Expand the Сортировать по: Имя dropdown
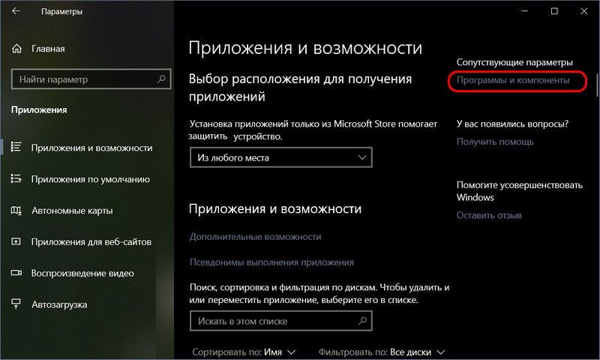 [x=244, y=352]
